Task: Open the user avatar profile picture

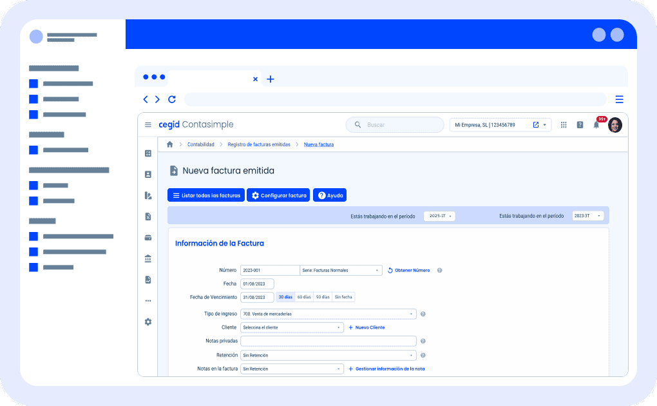Action: [x=614, y=125]
